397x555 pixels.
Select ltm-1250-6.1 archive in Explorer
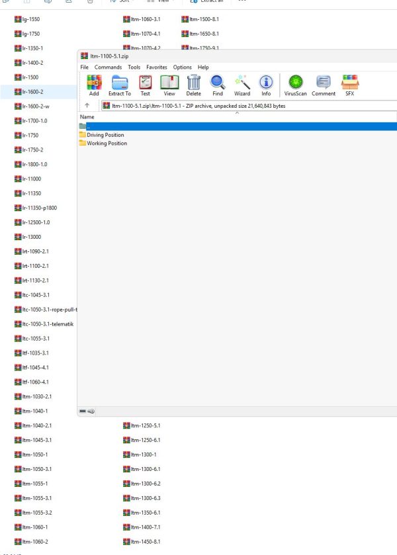click(x=142, y=440)
